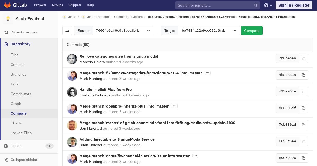Screen dimensions: 317x166
Task: Open Project overview in sidebar
Action: click(24, 32)
